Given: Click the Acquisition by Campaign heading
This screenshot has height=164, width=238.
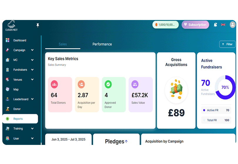Looking at the screenshot, I should coord(164,141).
